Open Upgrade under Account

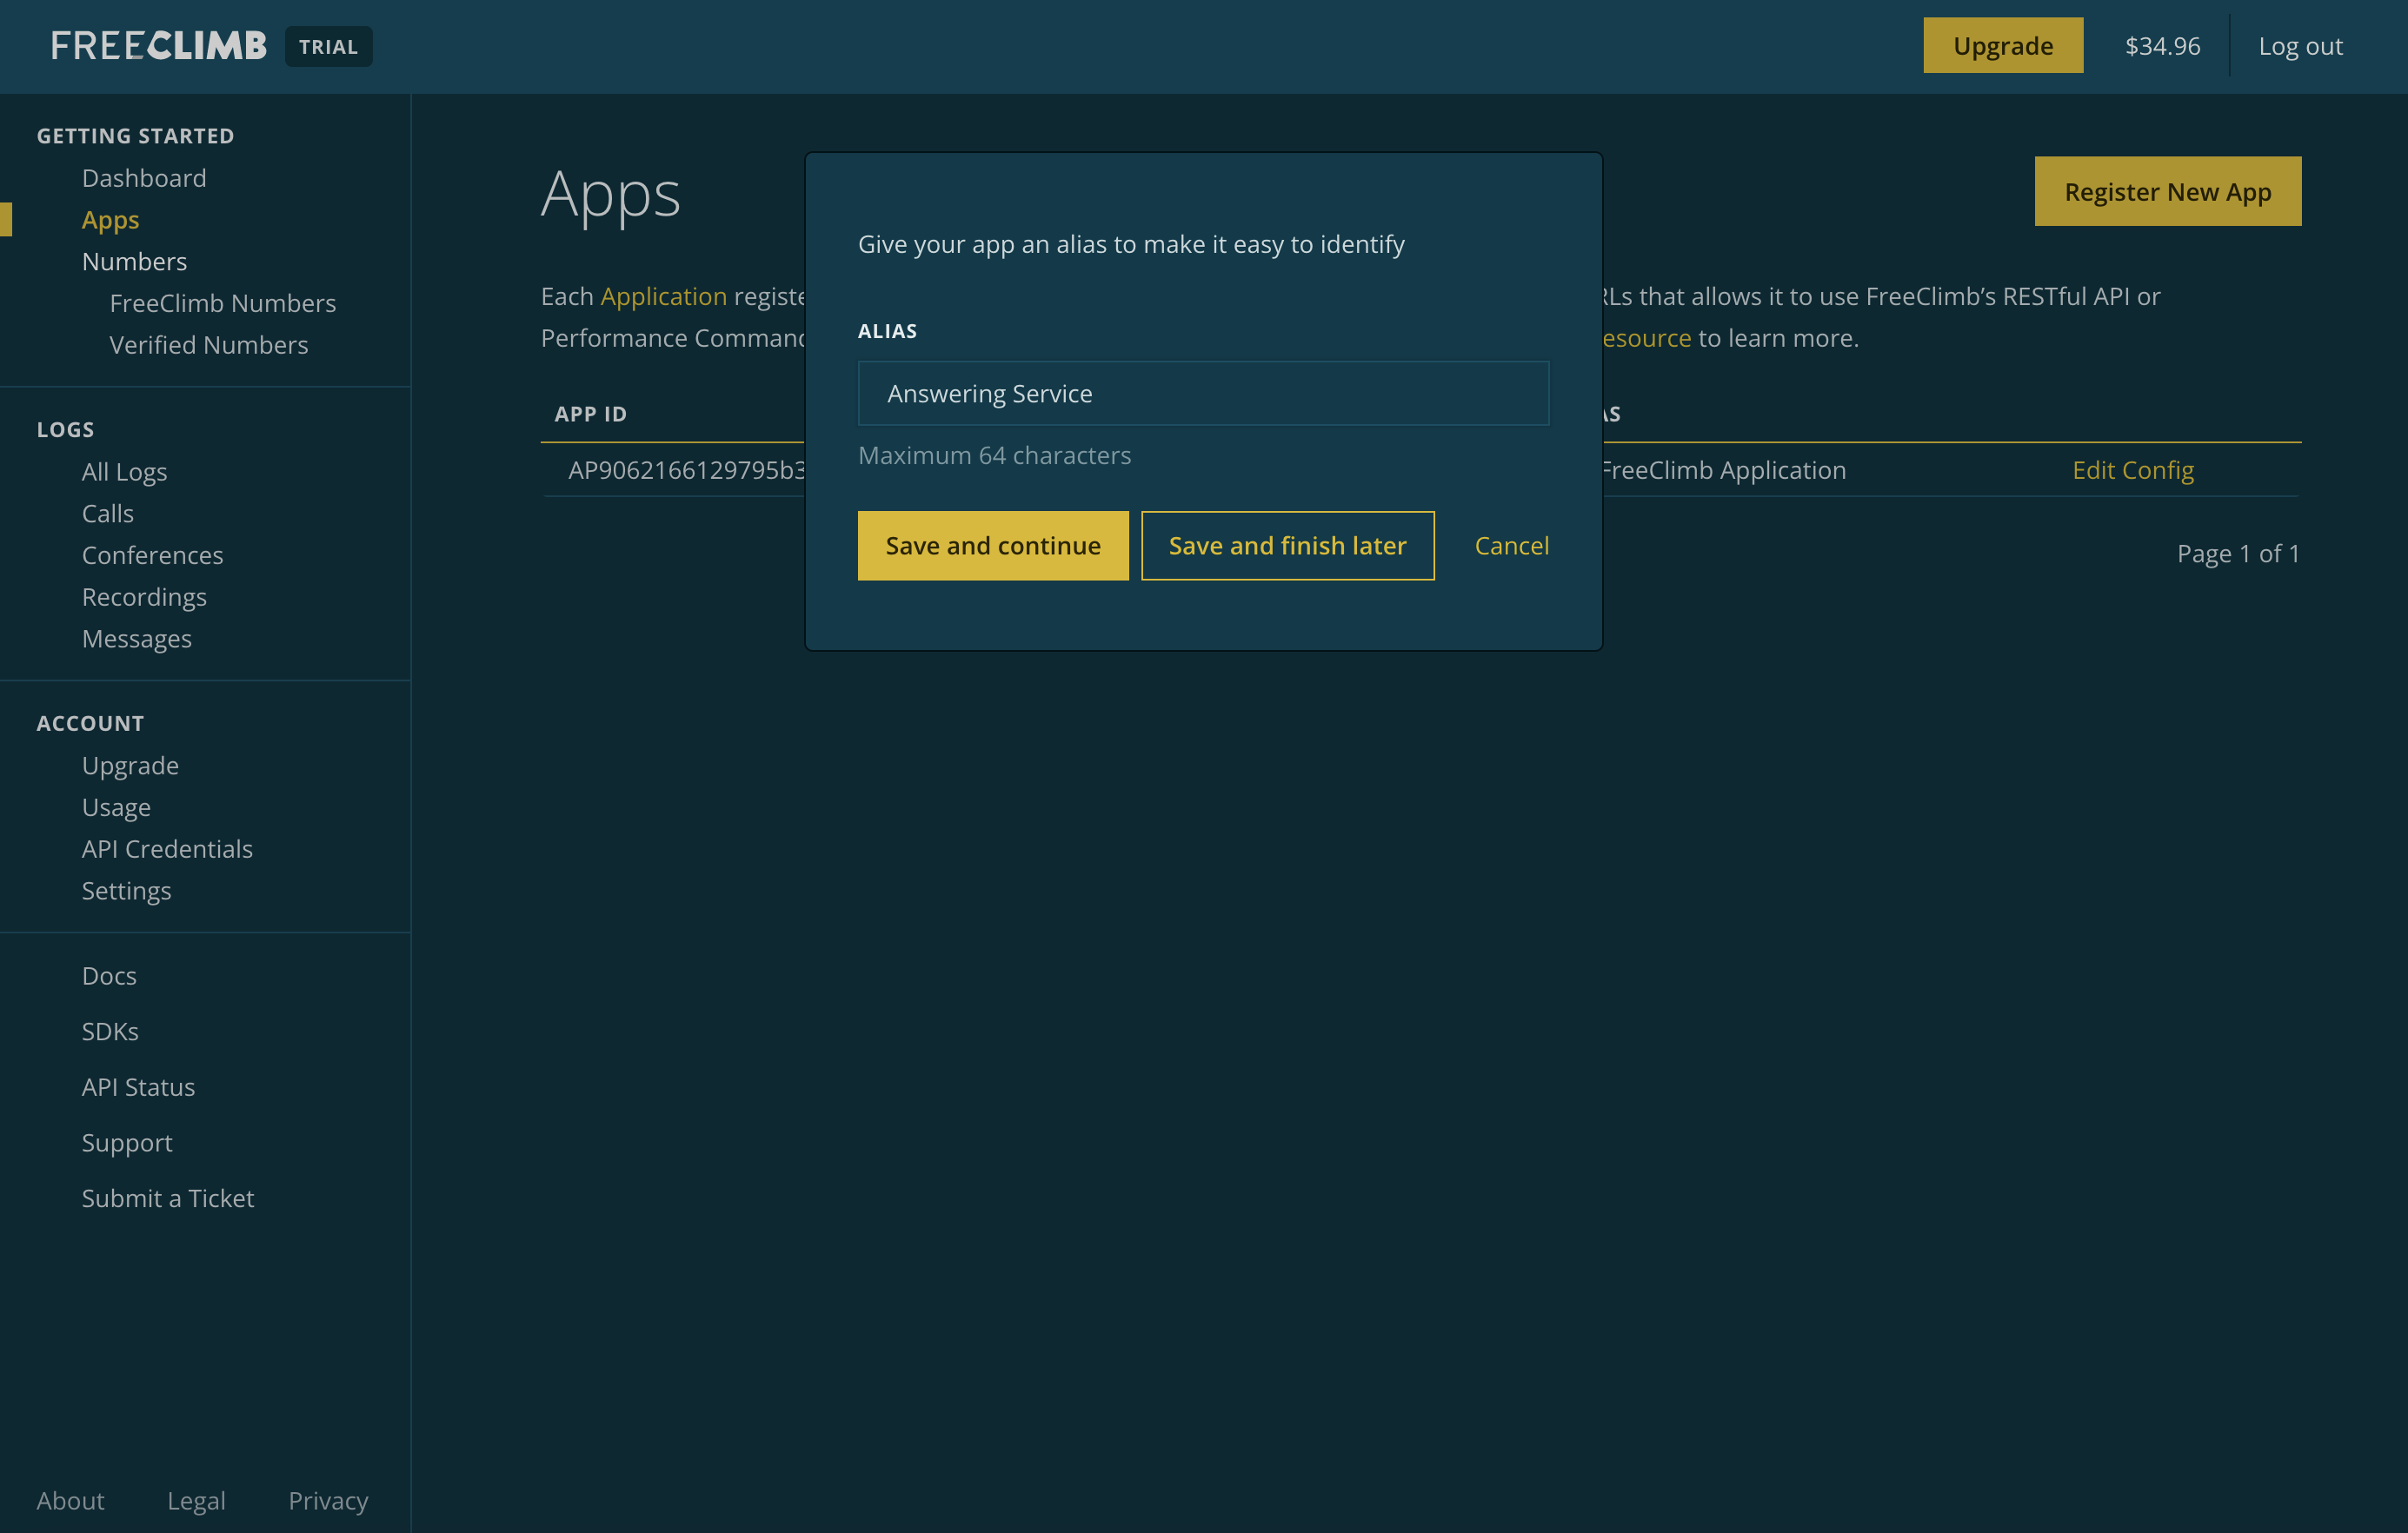tap(130, 766)
